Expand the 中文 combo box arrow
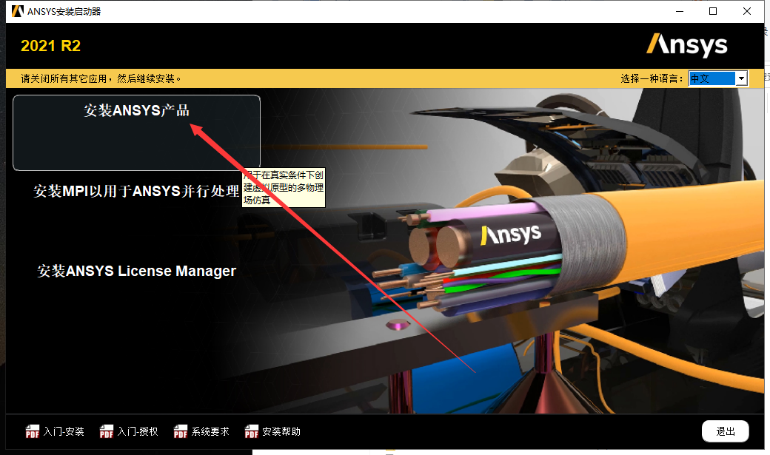Screen dimensions: 770x455 coord(741,78)
